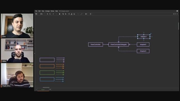Open the Extras menu
180x101 pixels.
(x=52, y=11)
